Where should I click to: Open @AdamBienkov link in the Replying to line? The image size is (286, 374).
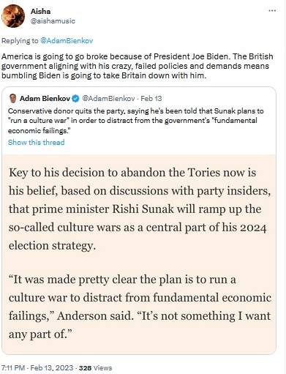[67, 40]
